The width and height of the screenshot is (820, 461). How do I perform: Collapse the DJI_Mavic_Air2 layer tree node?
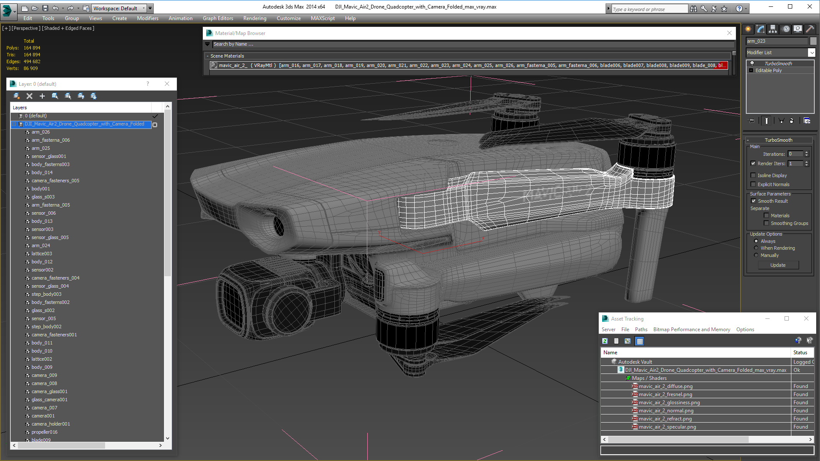coord(14,124)
